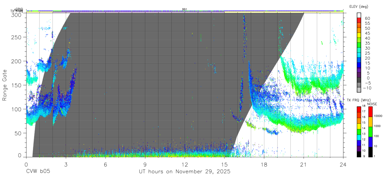Click the 'Range Gate' y-axis label

5,85
